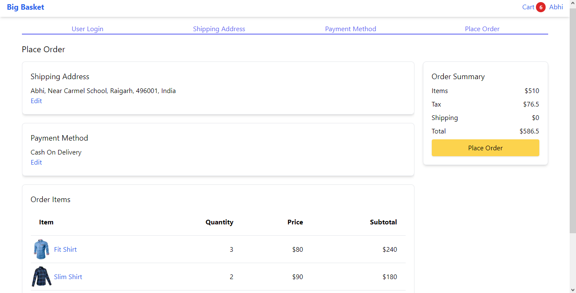Open the Fit Shirt product link
Image resolution: width=576 pixels, height=293 pixels.
point(65,249)
